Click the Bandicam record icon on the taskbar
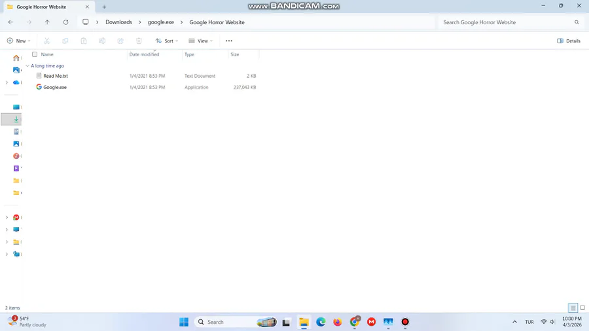Image resolution: width=589 pixels, height=331 pixels. click(405, 322)
